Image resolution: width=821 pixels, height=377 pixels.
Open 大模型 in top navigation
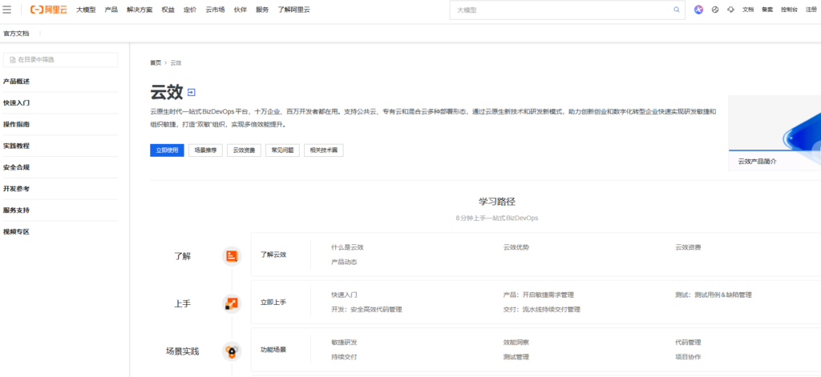pos(86,10)
